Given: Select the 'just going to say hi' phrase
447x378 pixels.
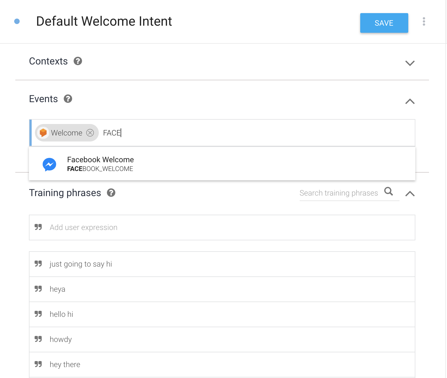Looking at the screenshot, I should 81,264.
